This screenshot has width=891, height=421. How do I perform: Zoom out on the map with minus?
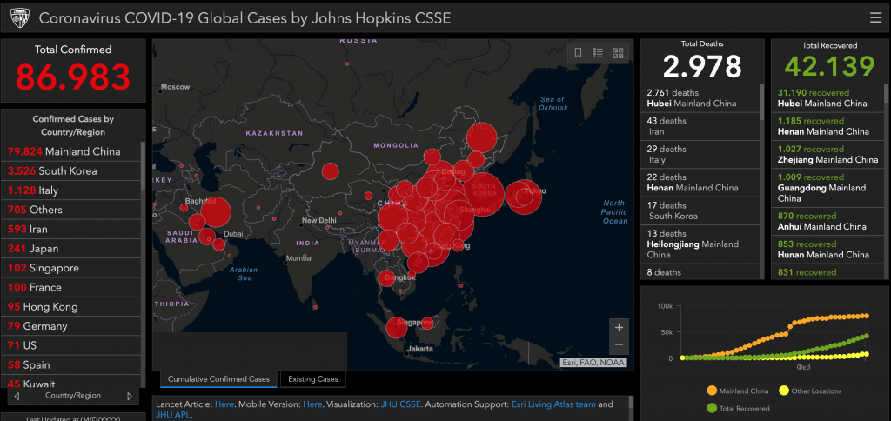(619, 345)
